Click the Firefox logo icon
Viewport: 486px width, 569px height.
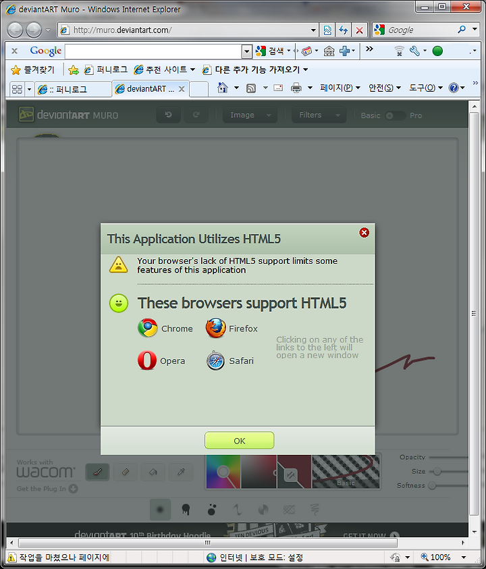215,328
